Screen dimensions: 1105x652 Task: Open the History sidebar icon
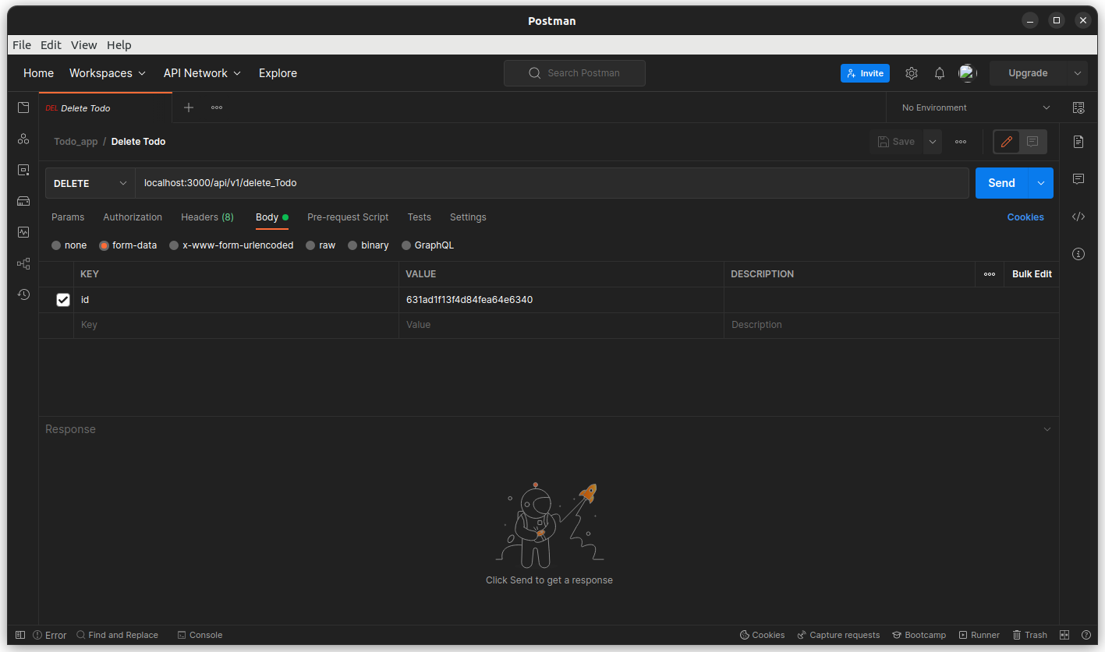coord(23,294)
